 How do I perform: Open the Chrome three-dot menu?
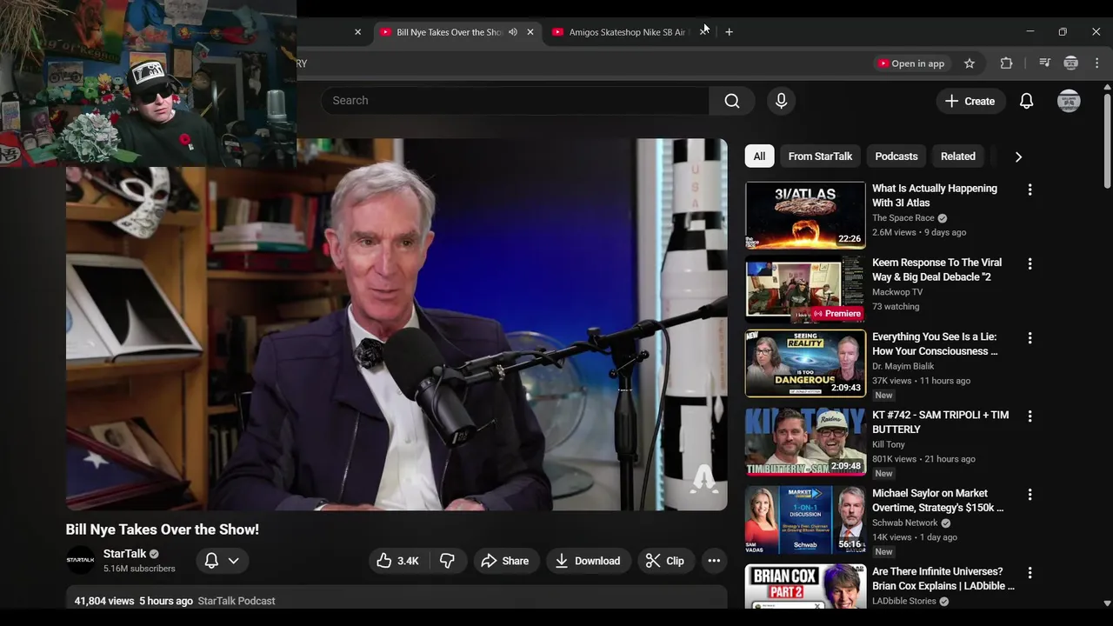tap(1096, 63)
